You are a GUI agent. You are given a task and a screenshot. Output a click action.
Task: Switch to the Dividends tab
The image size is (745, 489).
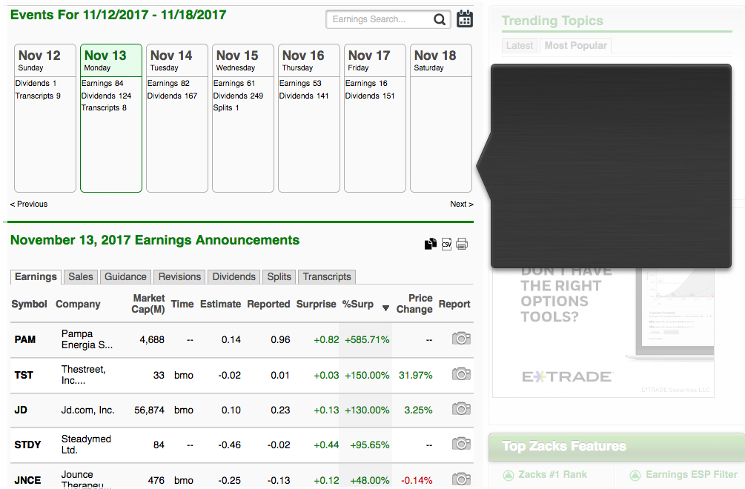pos(234,276)
